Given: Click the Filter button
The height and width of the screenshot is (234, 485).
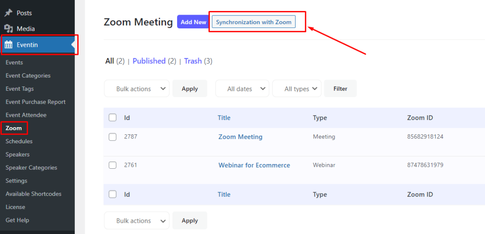Looking at the screenshot, I should coord(340,89).
